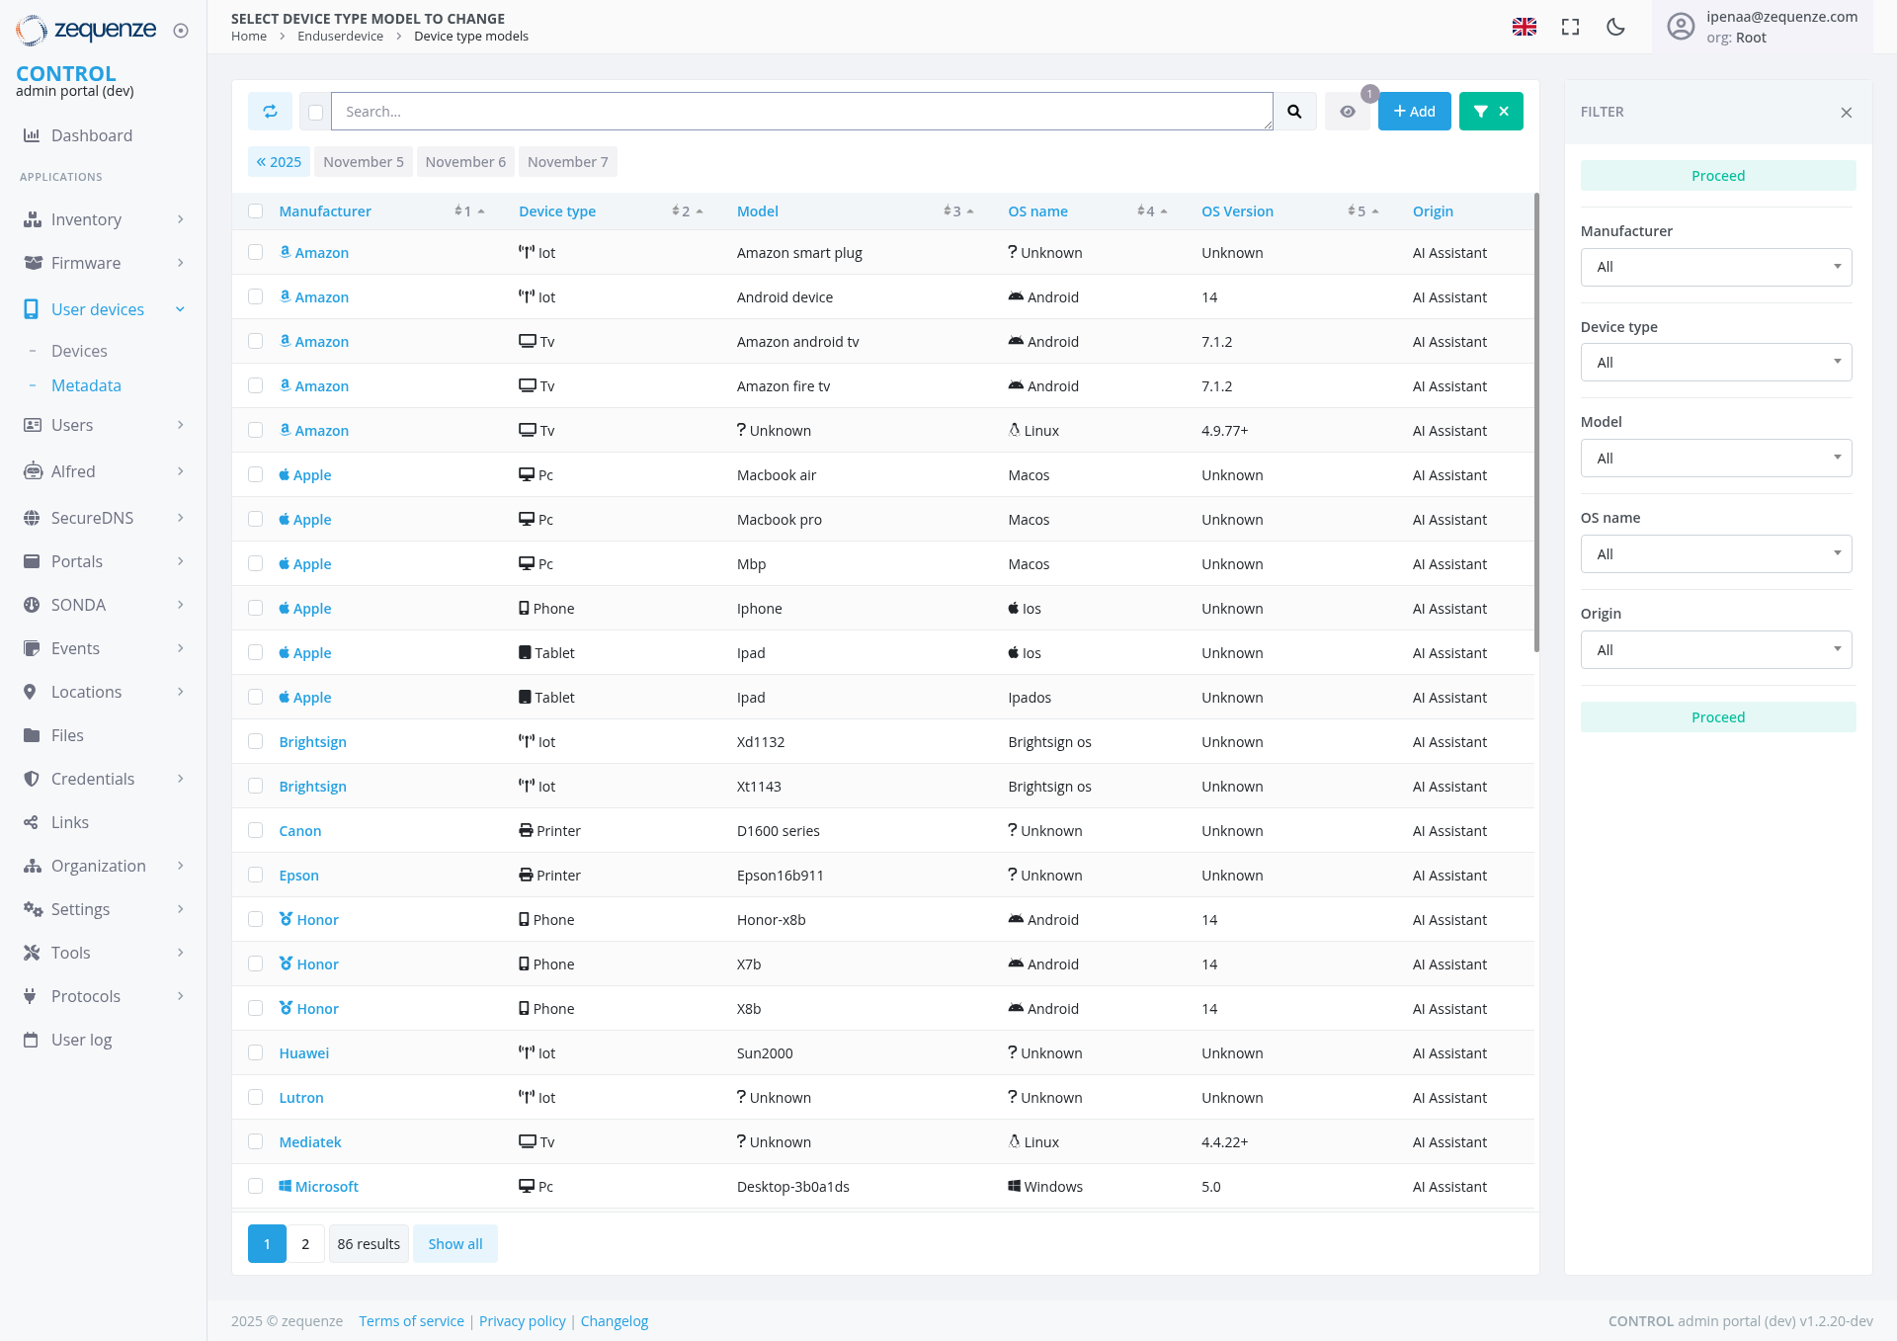
Task: Collapse the User devices menu
Action: point(104,309)
